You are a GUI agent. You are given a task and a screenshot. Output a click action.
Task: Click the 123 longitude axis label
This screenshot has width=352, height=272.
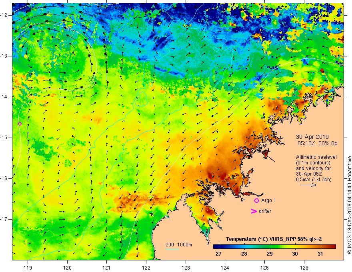186,268
